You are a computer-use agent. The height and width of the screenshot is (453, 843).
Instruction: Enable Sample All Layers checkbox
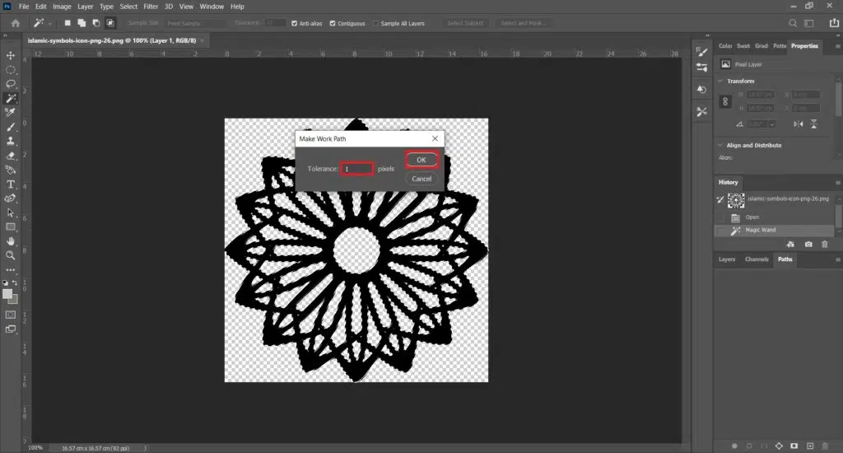pos(376,23)
